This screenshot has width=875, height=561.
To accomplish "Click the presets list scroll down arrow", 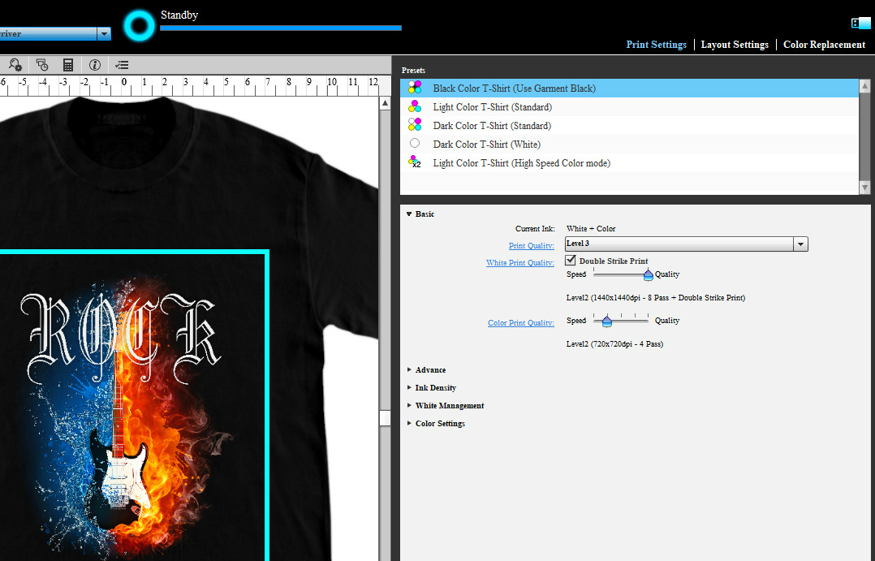I will pyautogui.click(x=864, y=188).
